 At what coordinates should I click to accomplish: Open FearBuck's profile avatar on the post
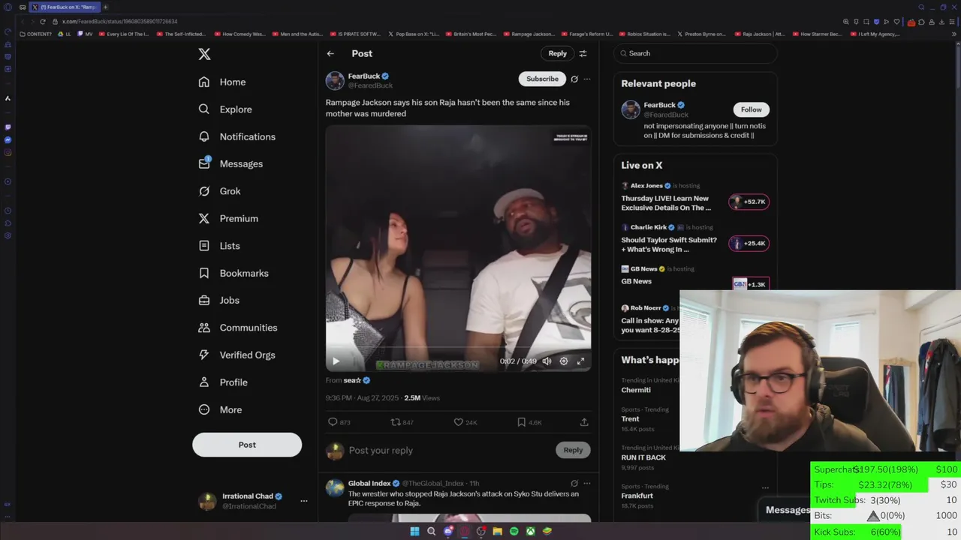click(335, 80)
